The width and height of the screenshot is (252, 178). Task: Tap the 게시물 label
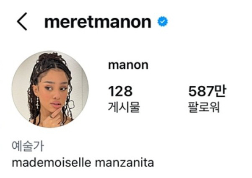coord(124,107)
